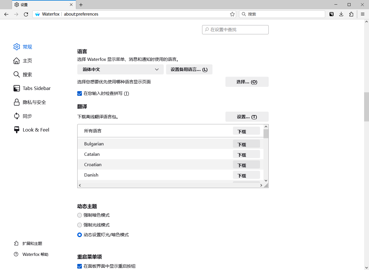
Task: Click the 在设置中查找 search field
Action: pos(235,30)
